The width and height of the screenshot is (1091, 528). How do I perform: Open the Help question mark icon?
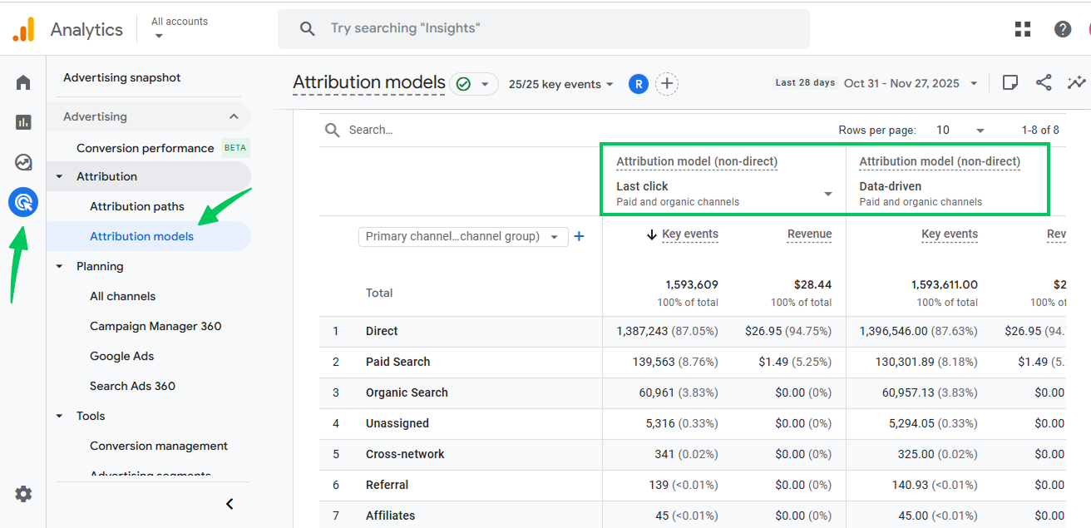click(1063, 29)
